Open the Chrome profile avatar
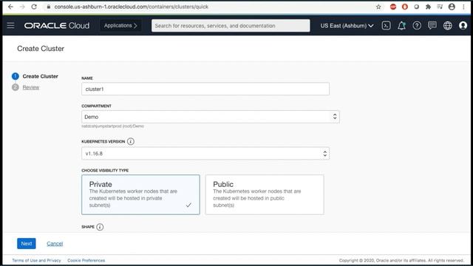The height and width of the screenshot is (266, 473). [452, 7]
